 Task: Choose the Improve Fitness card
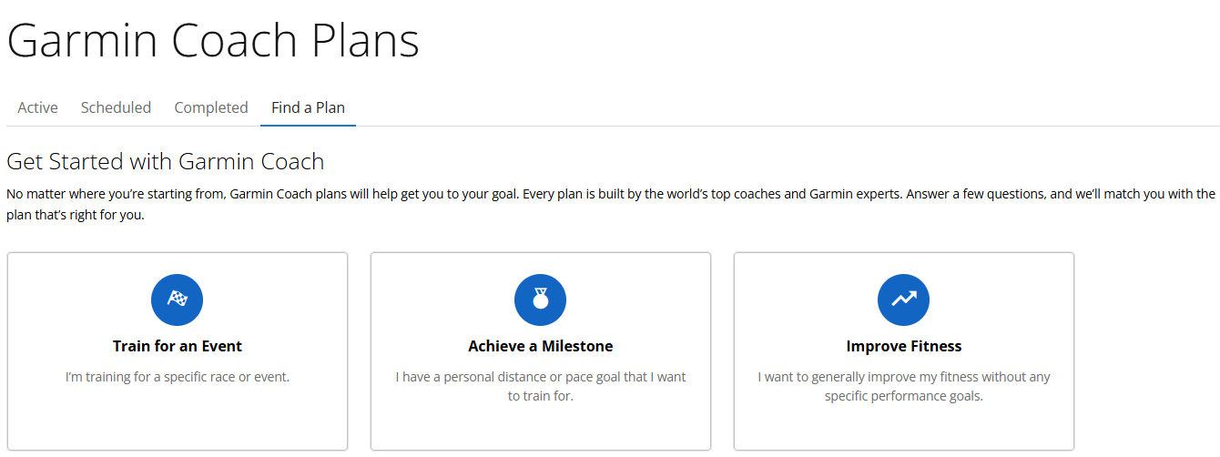coord(904,423)
